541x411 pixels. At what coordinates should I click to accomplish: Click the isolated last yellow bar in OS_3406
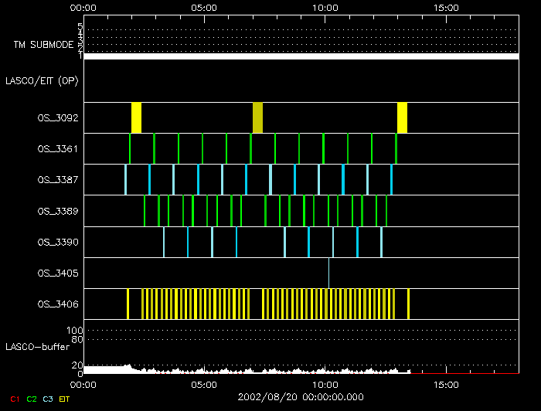click(408, 304)
